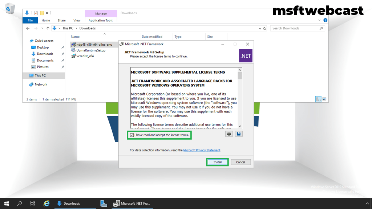Image resolution: width=372 pixels, height=209 pixels.
Task: Open Windows Start menu
Action: click(x=7, y=203)
